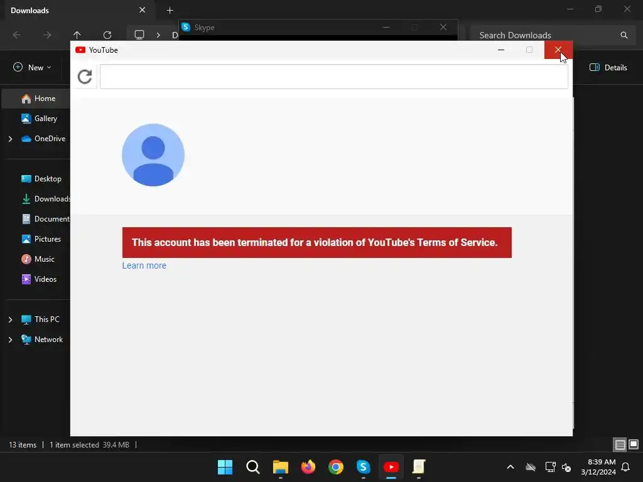643x482 pixels.
Task: Switch to Skype from the taskbar
Action: click(364, 467)
